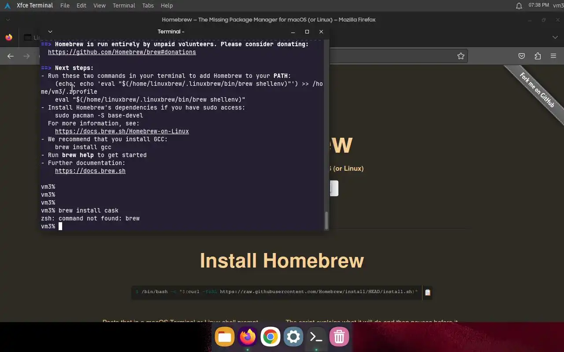Launch Google Chrome from the dock
This screenshot has height=352, width=564.
pos(271,337)
